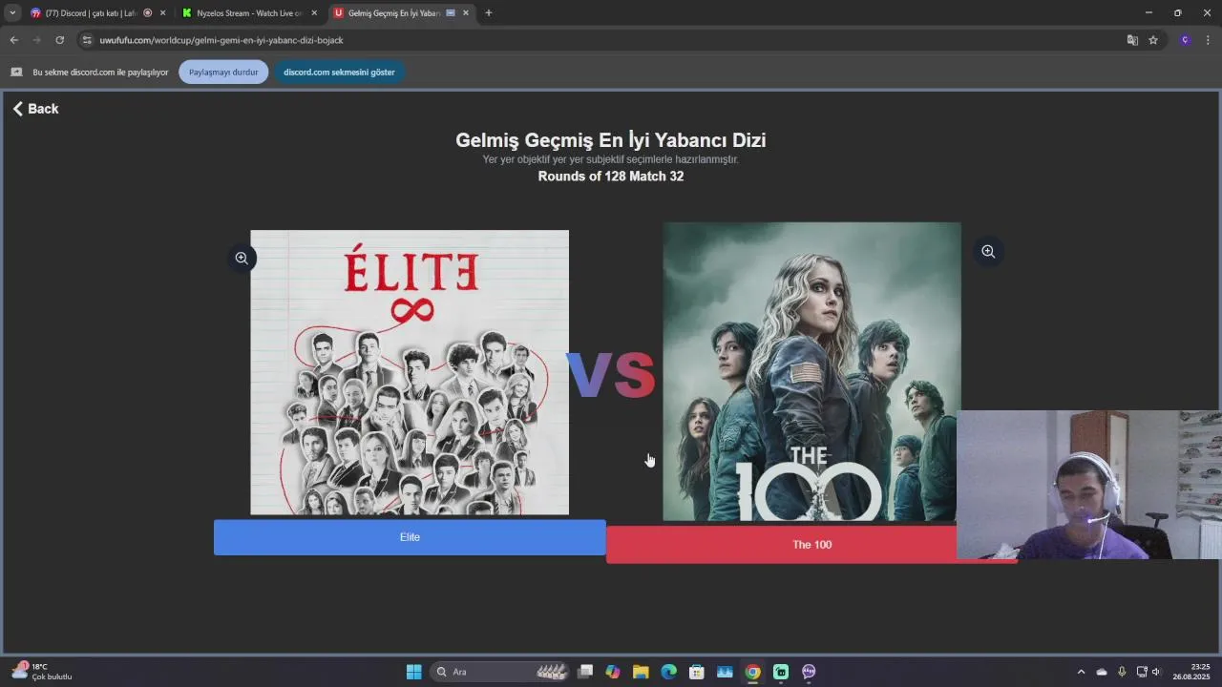Open the tab search dropdown

pos(12,13)
